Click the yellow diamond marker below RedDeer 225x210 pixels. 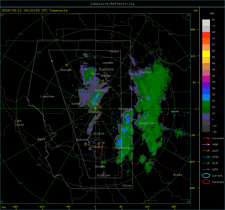tap(103, 81)
